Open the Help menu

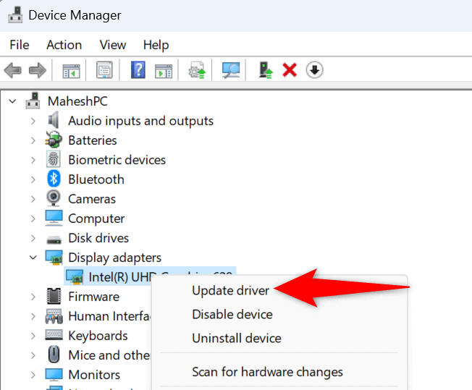(x=156, y=45)
